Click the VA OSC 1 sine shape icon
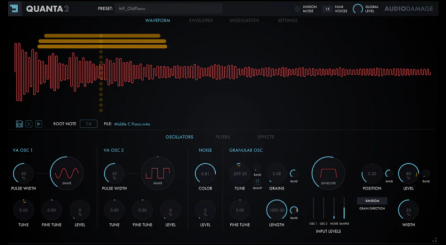Screen dimensions: 446x245 (66, 173)
